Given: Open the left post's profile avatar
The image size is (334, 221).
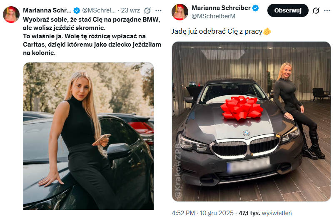Looking at the screenshot, I should [11, 14].
